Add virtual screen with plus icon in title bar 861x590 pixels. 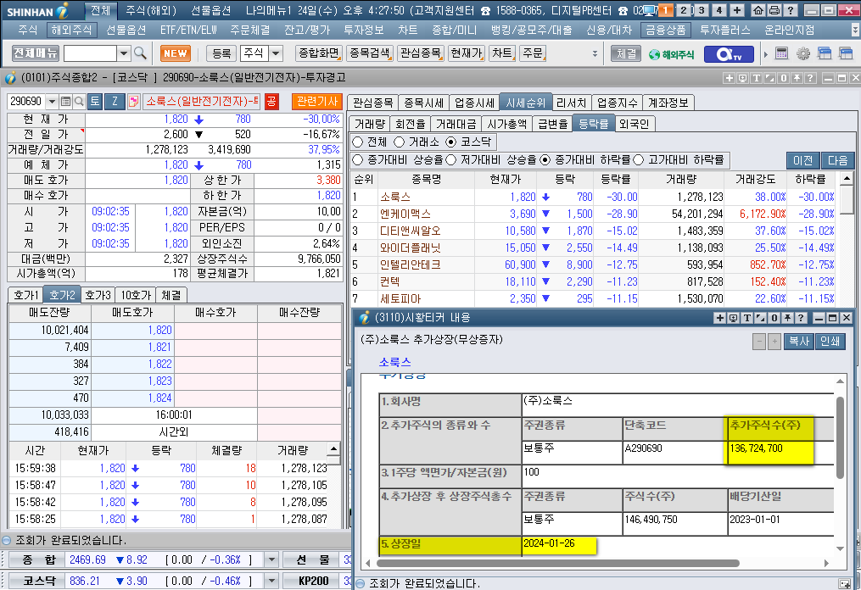737,10
